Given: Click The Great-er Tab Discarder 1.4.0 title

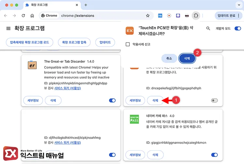Looking at the screenshot, I should [x=69, y=61].
